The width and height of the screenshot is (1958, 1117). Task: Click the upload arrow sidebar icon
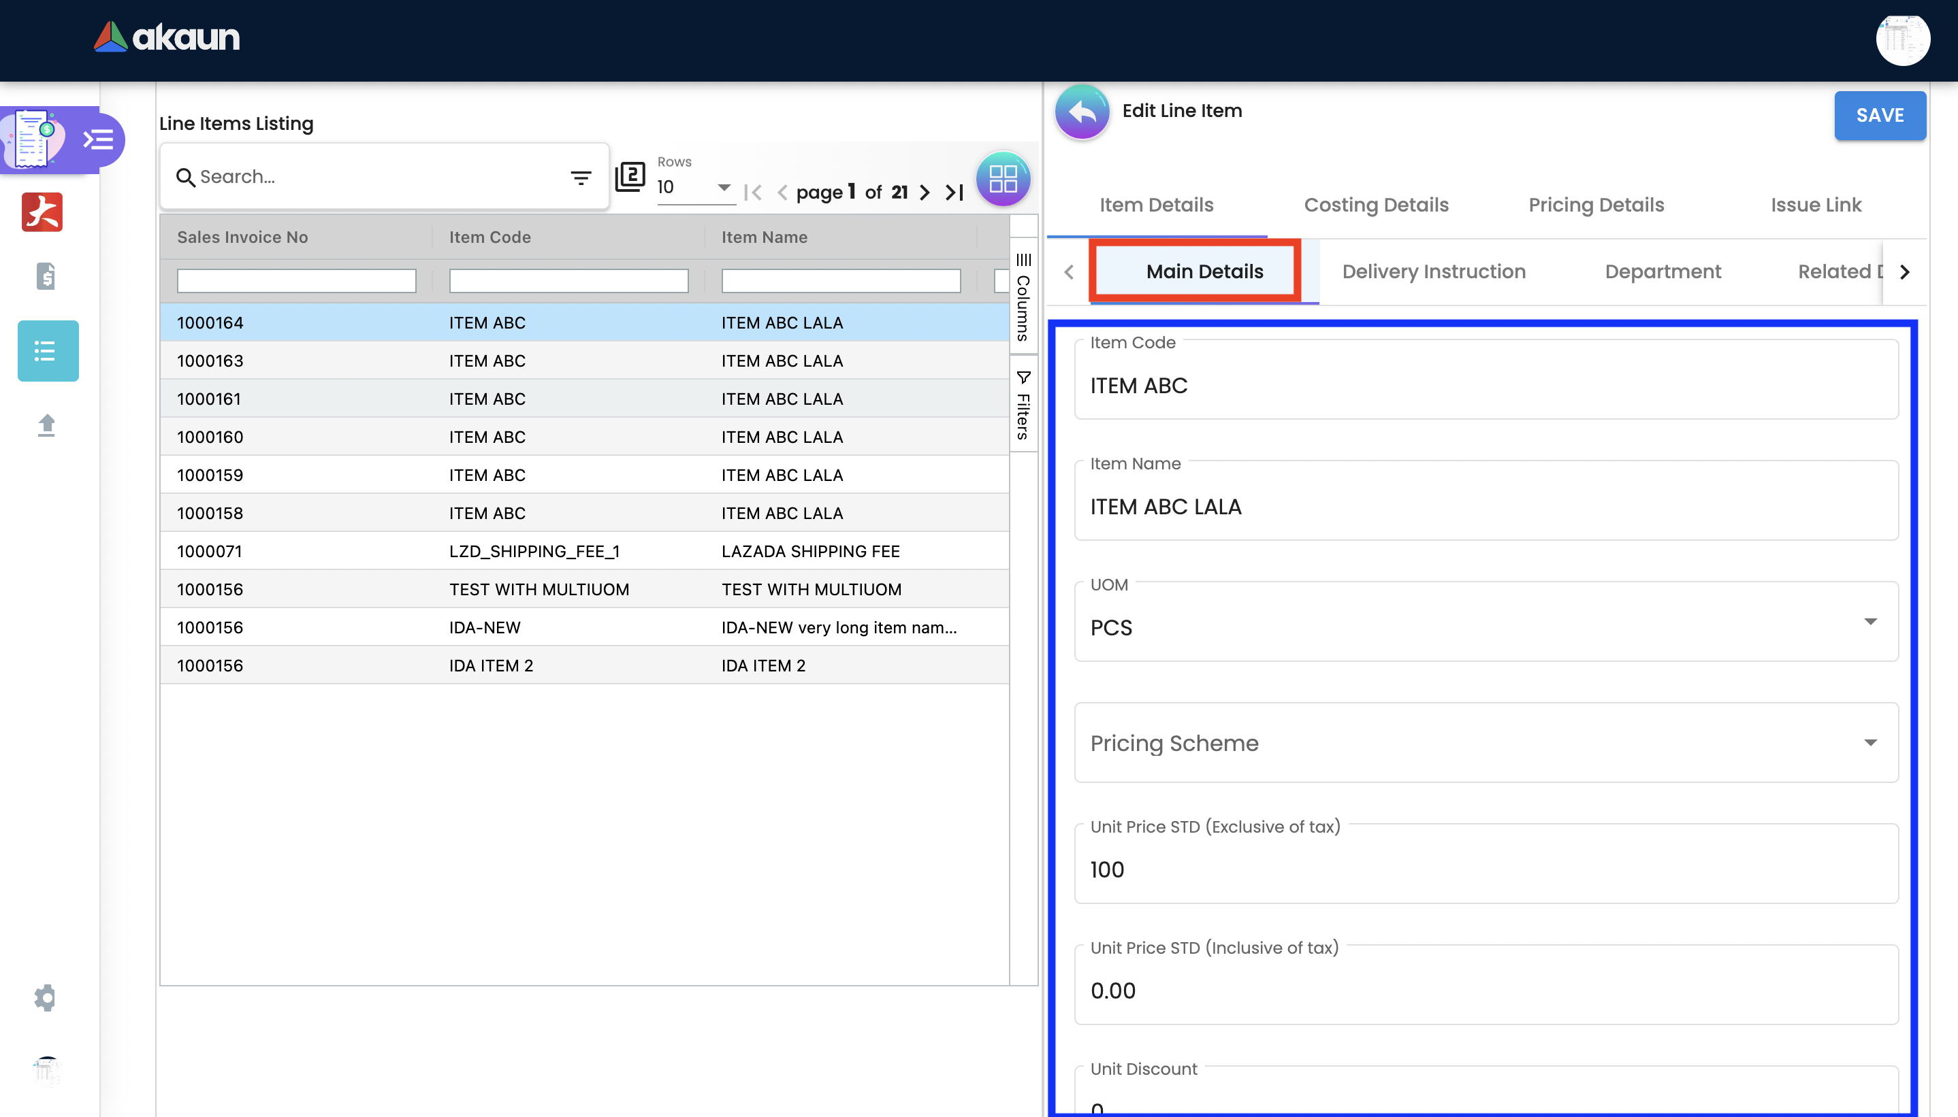click(x=46, y=425)
